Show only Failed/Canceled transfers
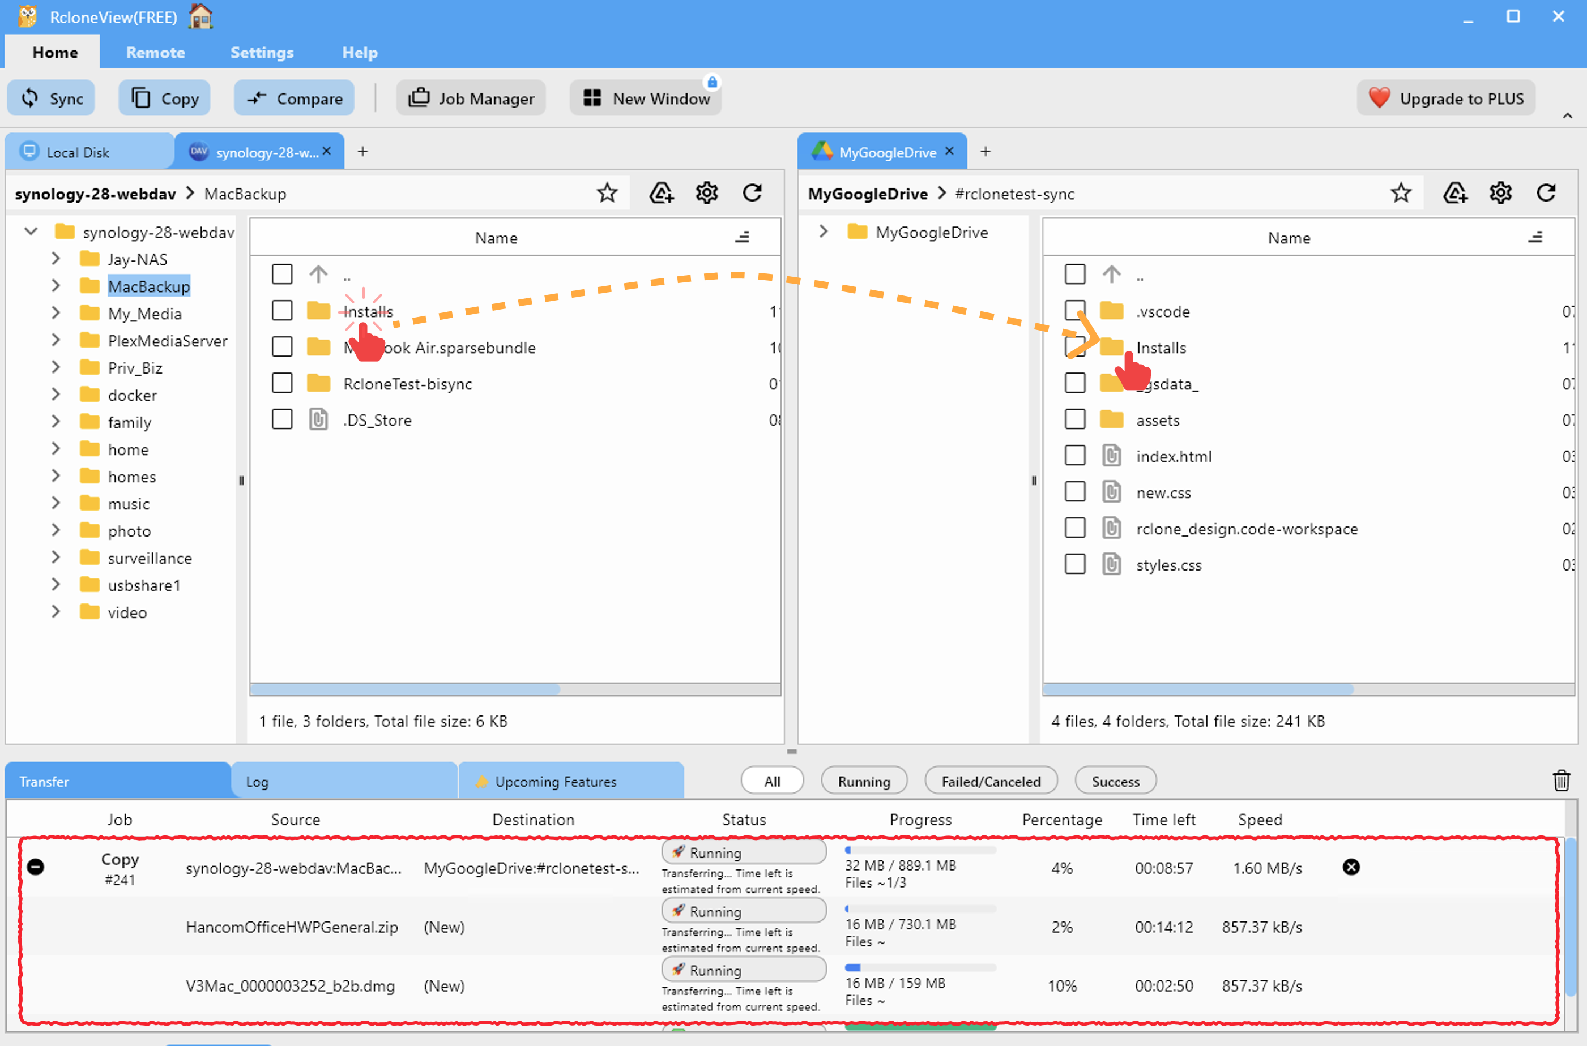The width and height of the screenshot is (1587, 1046). point(991,781)
